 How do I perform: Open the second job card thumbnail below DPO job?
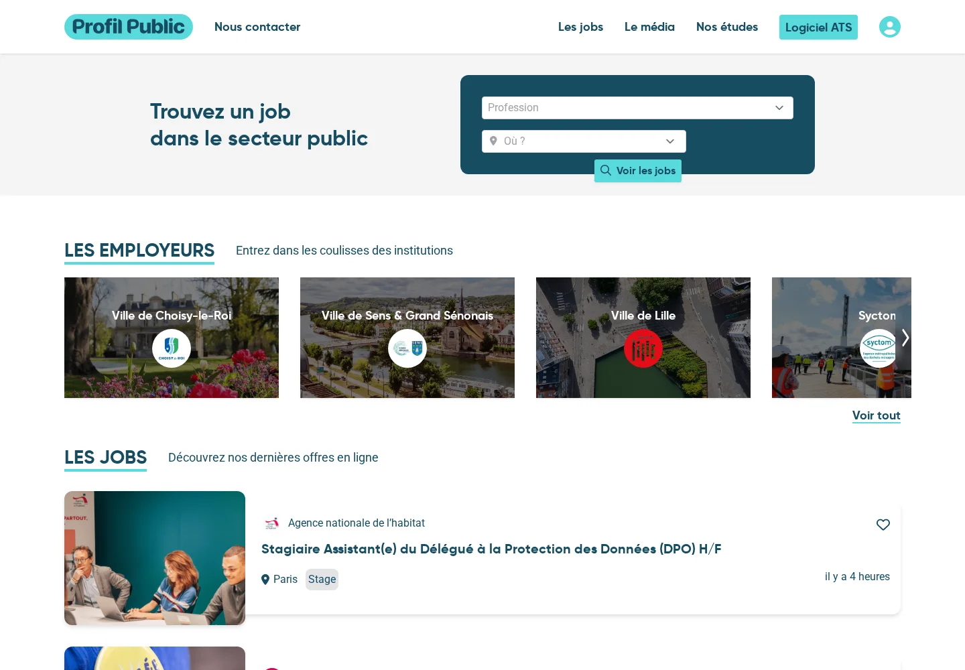coord(155,658)
